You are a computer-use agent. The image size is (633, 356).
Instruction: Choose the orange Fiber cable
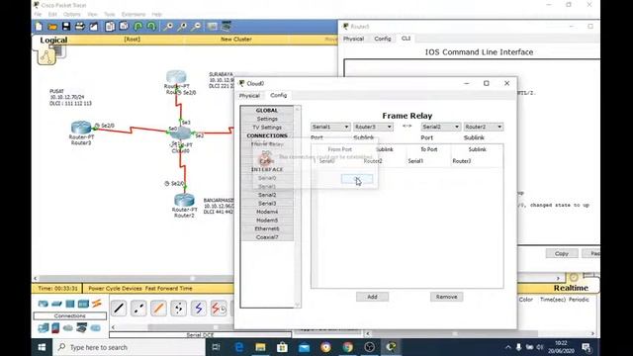point(158,309)
